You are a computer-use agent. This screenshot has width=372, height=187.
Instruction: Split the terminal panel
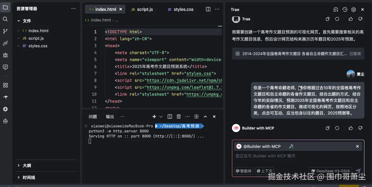pos(170,116)
